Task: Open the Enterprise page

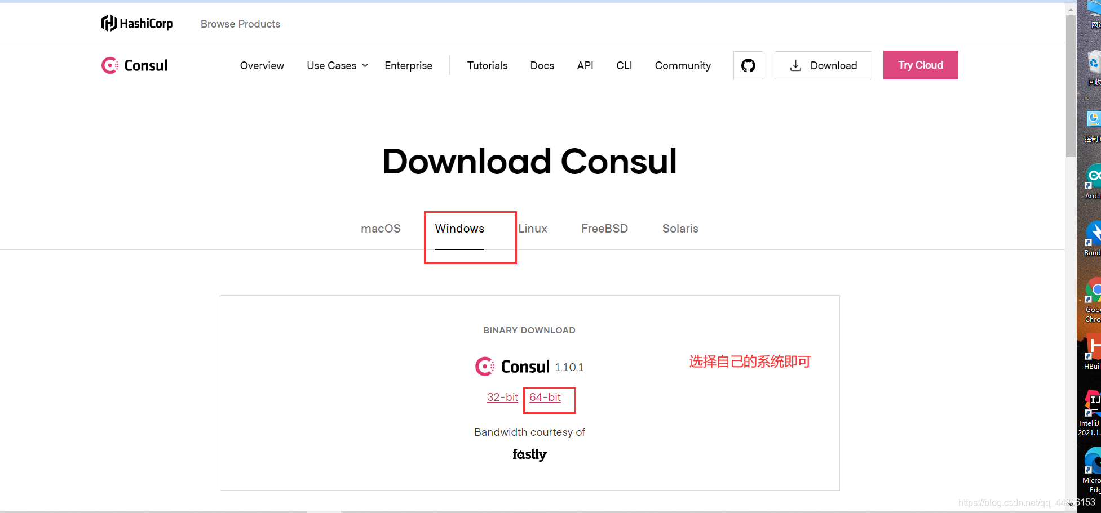Action: (409, 65)
